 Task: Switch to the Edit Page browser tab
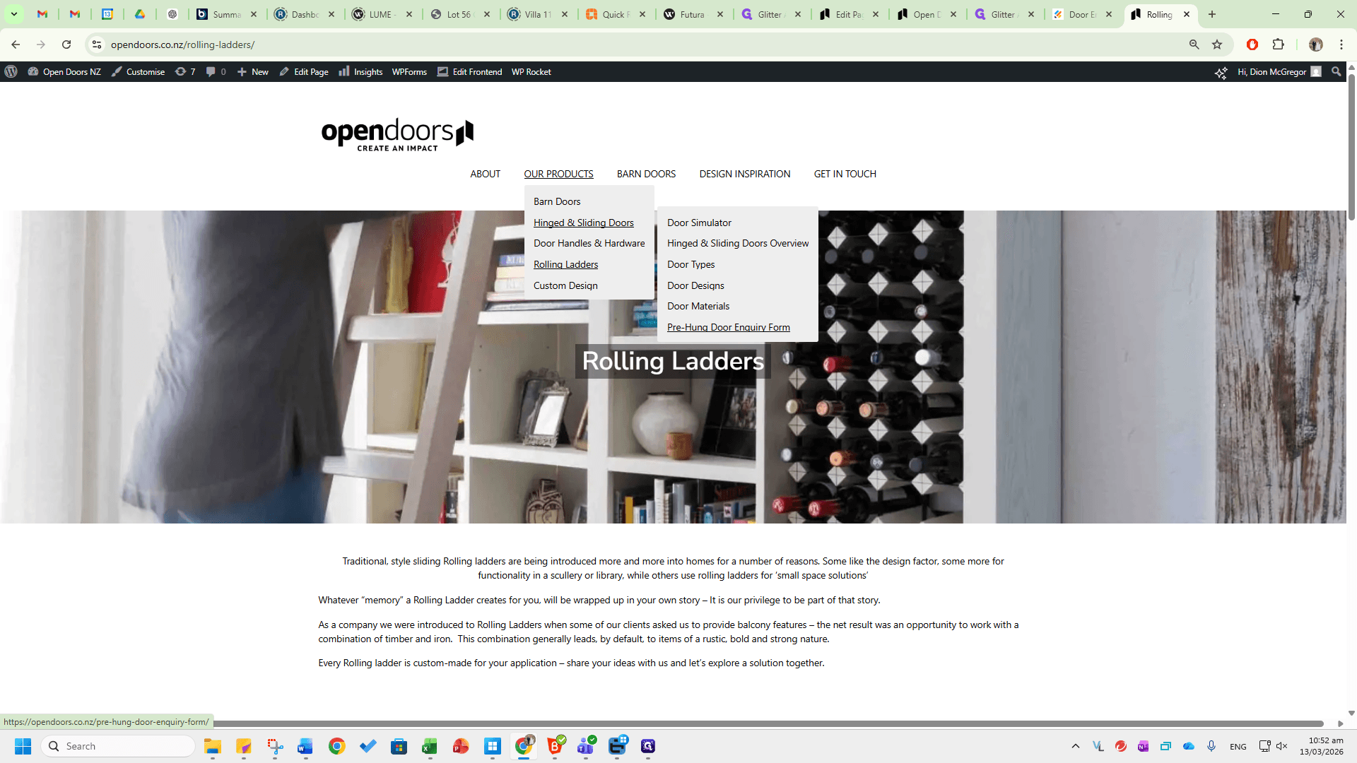coord(849,14)
